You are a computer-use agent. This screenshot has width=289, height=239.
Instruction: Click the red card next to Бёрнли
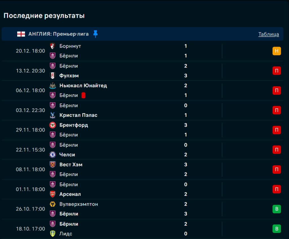pyautogui.click(x=83, y=95)
